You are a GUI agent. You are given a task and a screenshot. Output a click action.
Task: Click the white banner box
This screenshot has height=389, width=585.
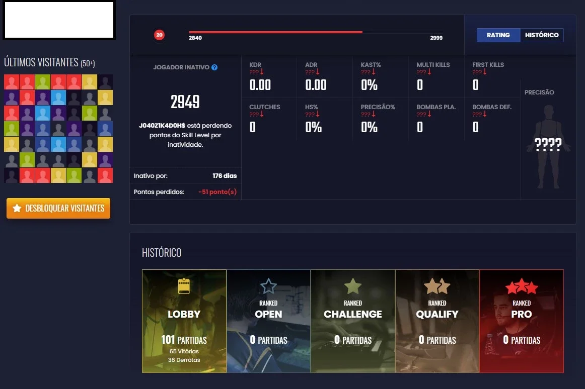59,20
